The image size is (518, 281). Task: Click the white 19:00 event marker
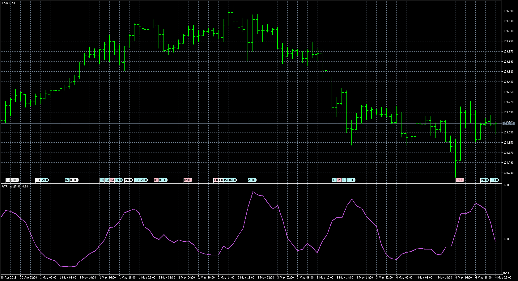(x=128, y=180)
